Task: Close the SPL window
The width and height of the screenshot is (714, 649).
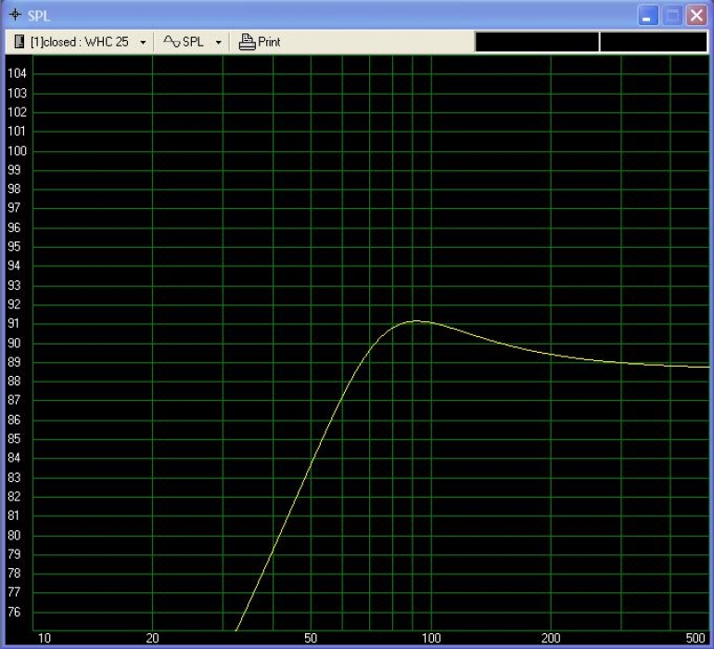Action: 696,16
